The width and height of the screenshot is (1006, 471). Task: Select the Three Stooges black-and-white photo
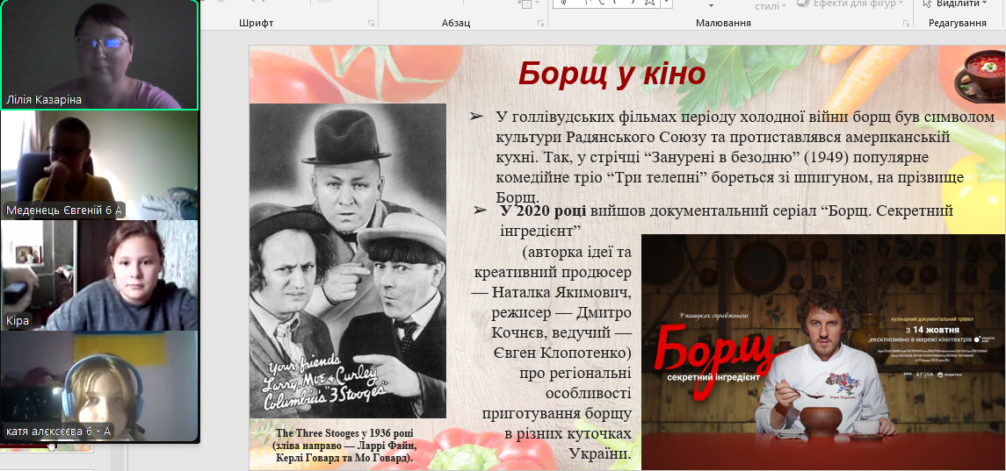(348, 260)
